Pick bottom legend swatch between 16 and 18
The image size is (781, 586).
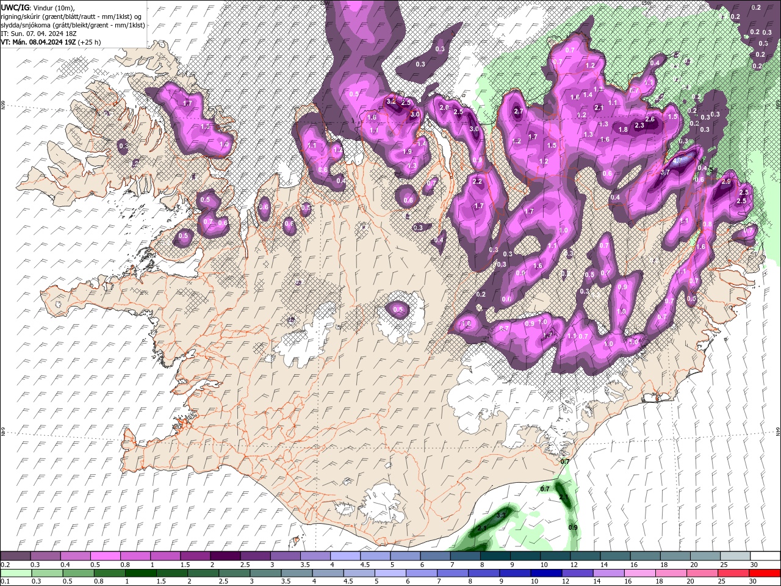click(640, 573)
